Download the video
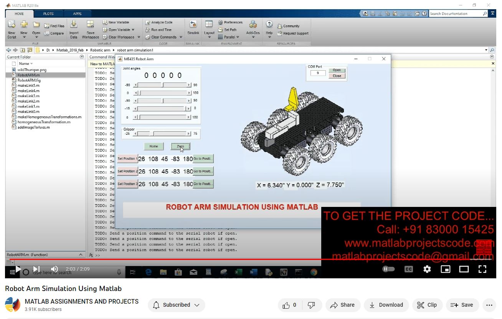502x319 pixels. [386, 305]
